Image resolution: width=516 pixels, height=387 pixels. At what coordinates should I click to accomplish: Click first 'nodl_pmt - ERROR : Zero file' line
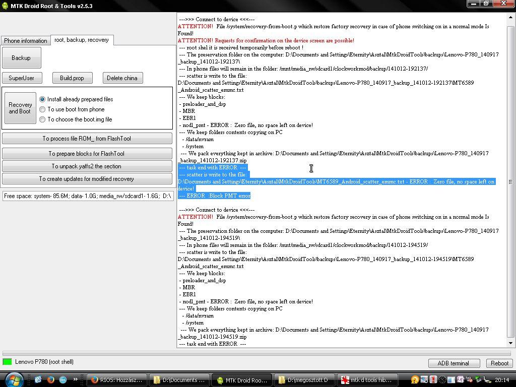(x=246, y=125)
